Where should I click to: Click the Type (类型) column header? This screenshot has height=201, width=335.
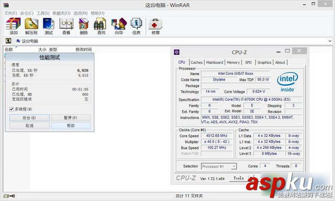53,50
